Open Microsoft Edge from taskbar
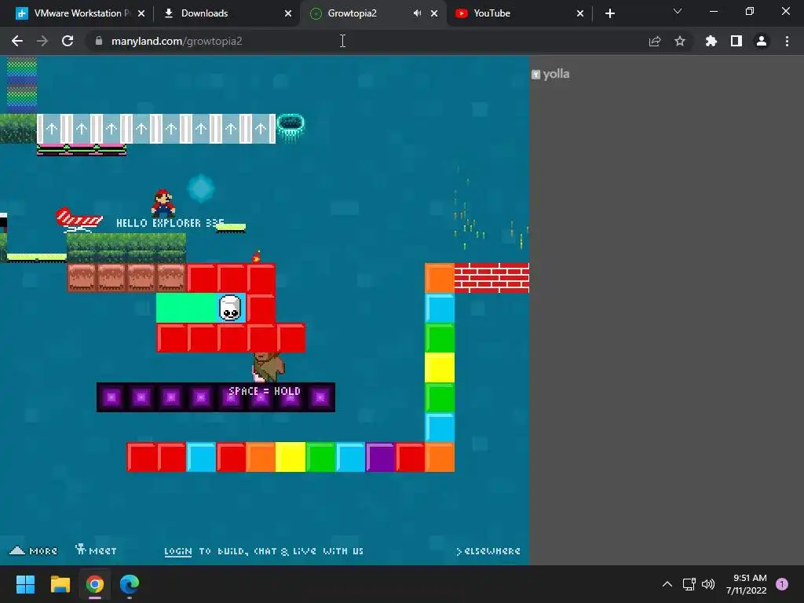This screenshot has width=804, height=603. pyautogui.click(x=130, y=584)
